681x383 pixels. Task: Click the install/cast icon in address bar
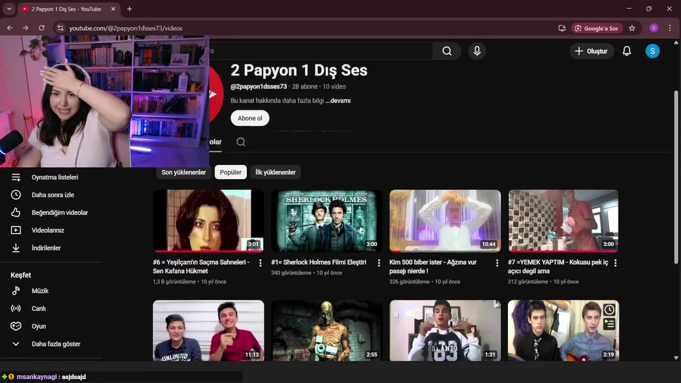pos(562,28)
